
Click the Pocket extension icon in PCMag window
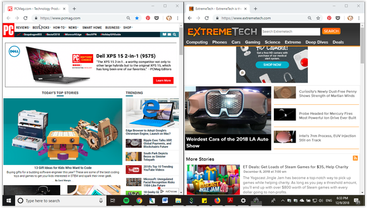pyautogui.click(x=157, y=18)
